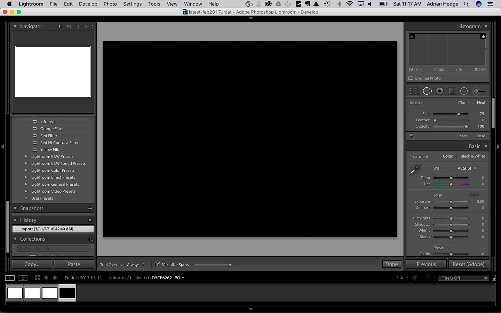Open the Radial Filter tool
501x313 pixels.
[x=464, y=91]
